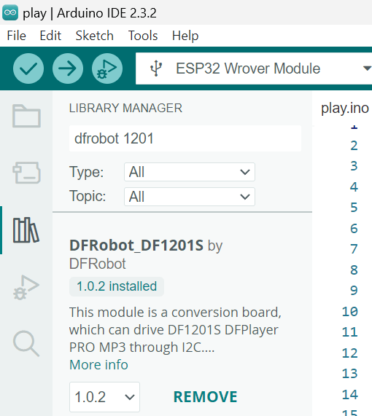Image resolution: width=372 pixels, height=416 pixels.
Task: Click the library description text
Action: [x=175, y=330]
